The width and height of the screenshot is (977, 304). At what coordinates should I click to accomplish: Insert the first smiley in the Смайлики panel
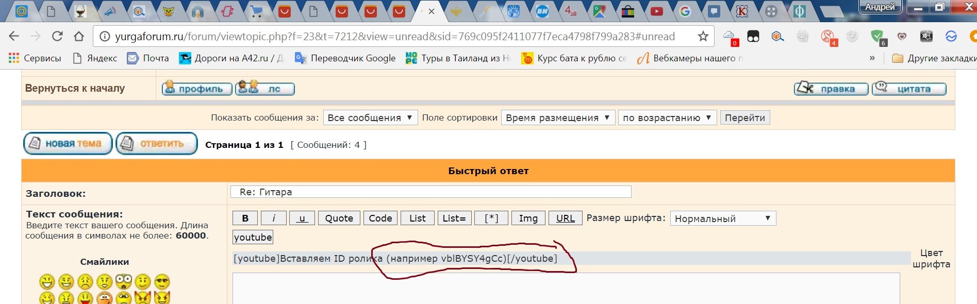[x=47, y=282]
